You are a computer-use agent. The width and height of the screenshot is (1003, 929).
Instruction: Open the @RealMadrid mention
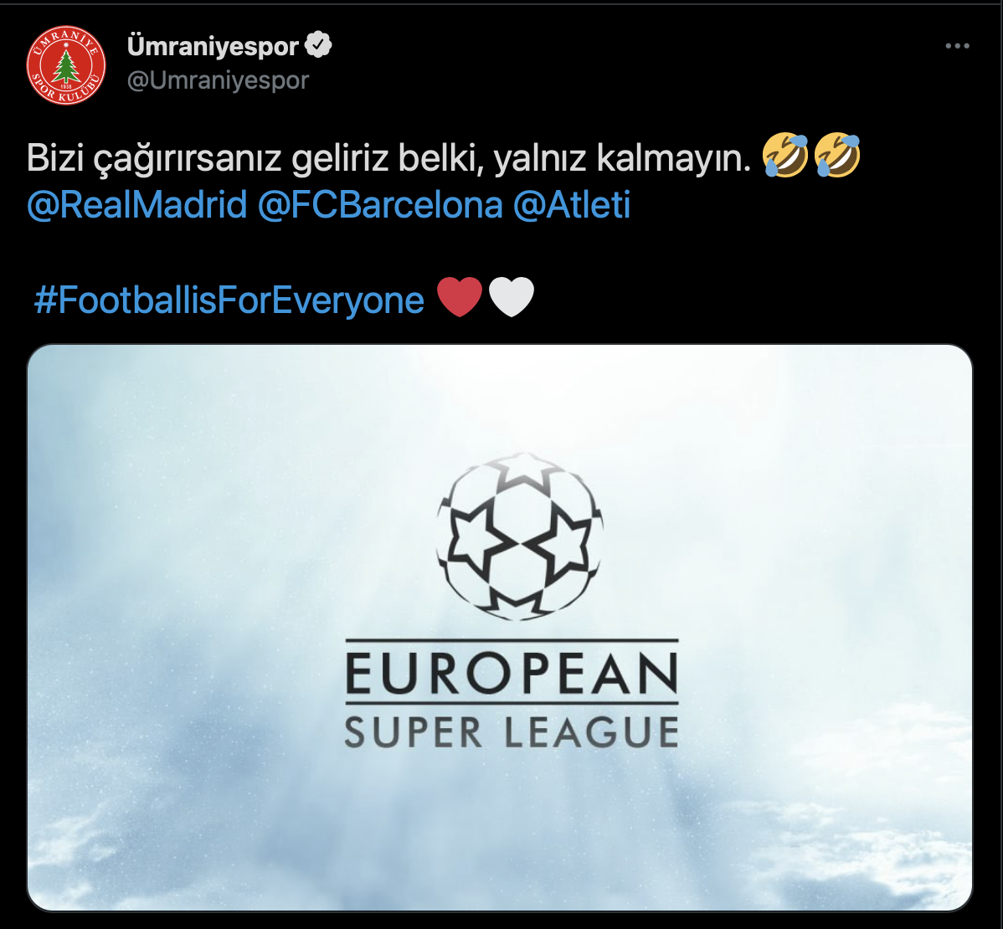pyautogui.click(x=137, y=205)
